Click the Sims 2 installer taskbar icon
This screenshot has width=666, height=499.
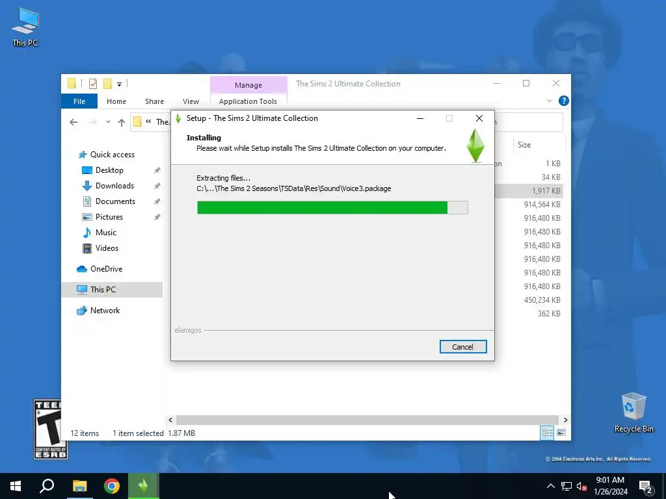pos(143,486)
